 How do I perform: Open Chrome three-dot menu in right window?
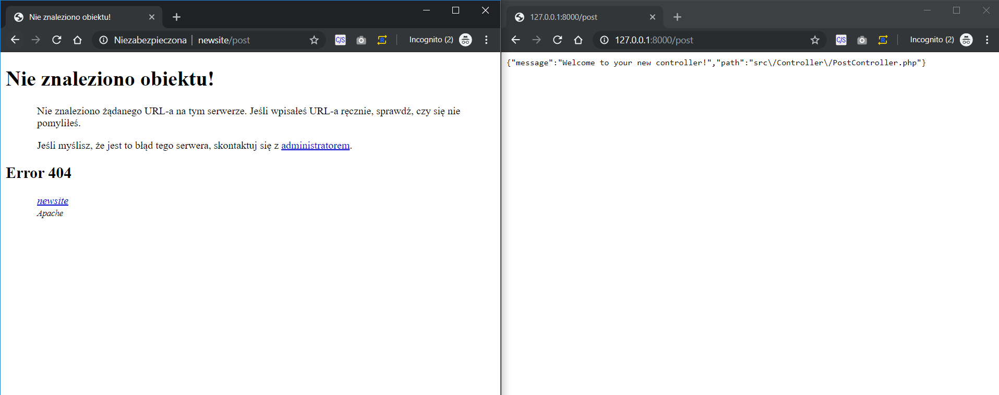(x=987, y=40)
